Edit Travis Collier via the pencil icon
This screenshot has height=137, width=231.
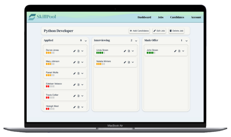pyautogui.click(x=74, y=96)
